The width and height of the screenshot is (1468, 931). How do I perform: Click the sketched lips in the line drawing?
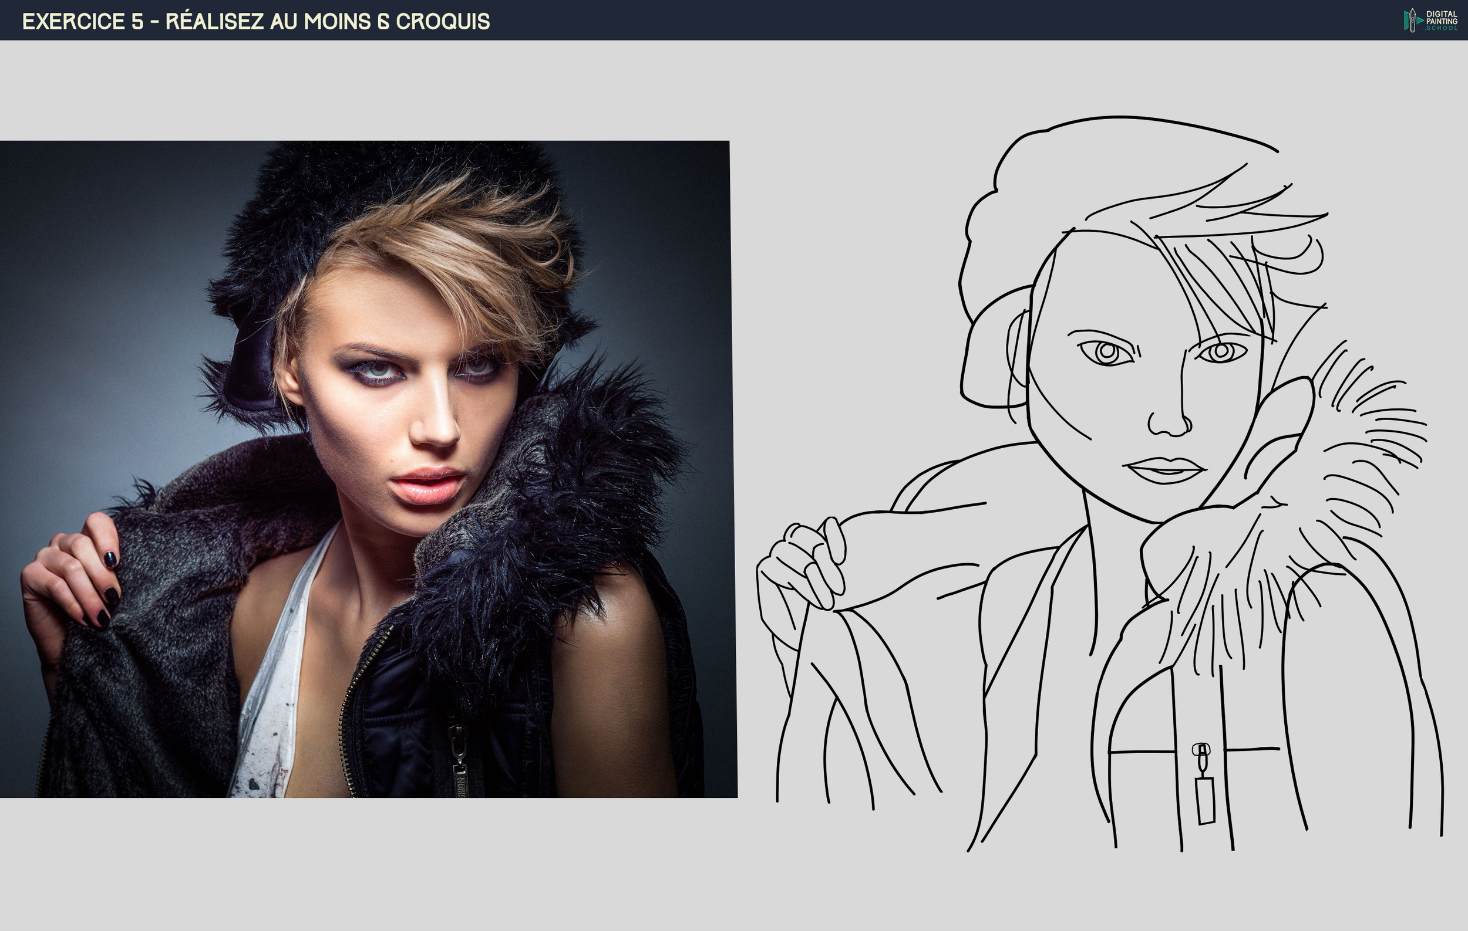[x=1164, y=470]
